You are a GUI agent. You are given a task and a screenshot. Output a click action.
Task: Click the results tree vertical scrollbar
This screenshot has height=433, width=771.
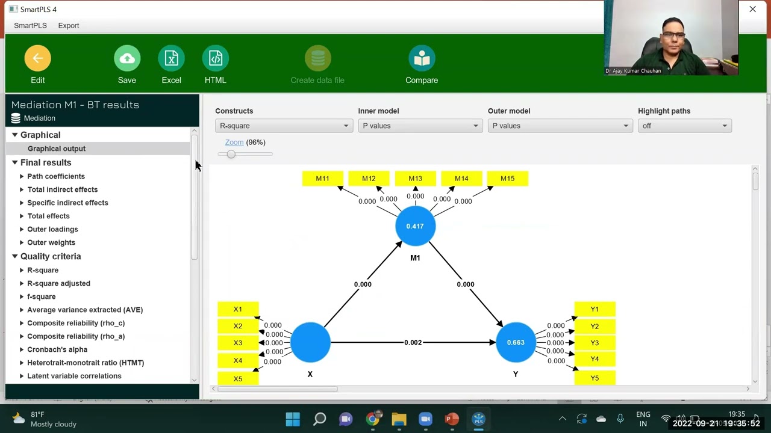(195, 197)
